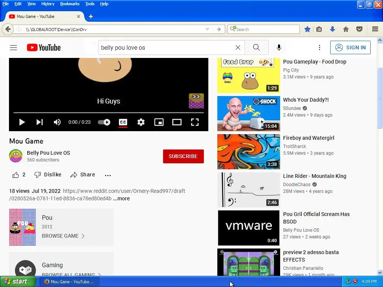Mute the video player volume

pyautogui.click(x=57, y=122)
